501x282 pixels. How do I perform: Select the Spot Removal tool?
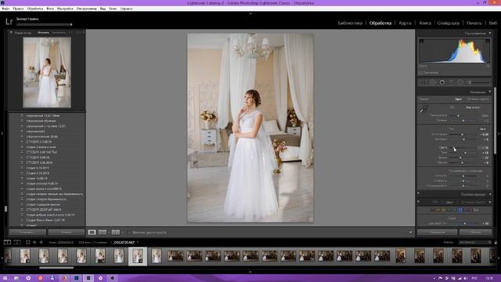(433, 82)
